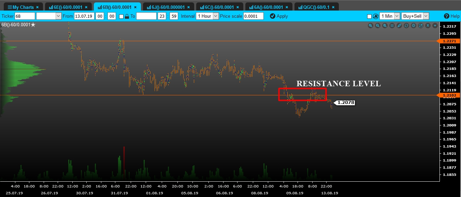The image size is (461, 197).
Task: Close the QGC()-60/0.1 tab
Action: click(x=333, y=7)
